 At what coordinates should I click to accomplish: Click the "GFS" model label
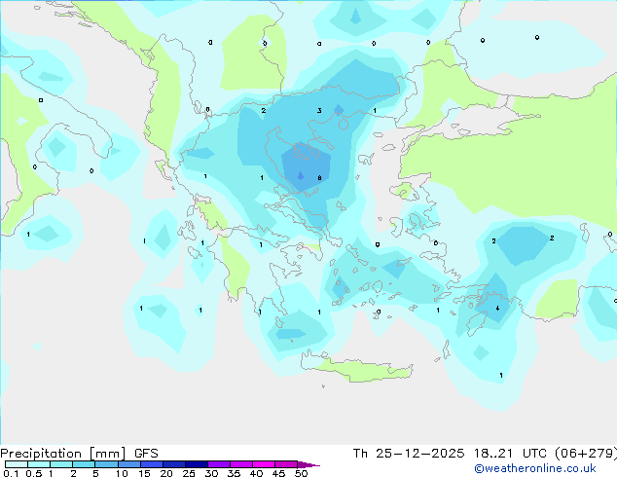click(x=146, y=454)
